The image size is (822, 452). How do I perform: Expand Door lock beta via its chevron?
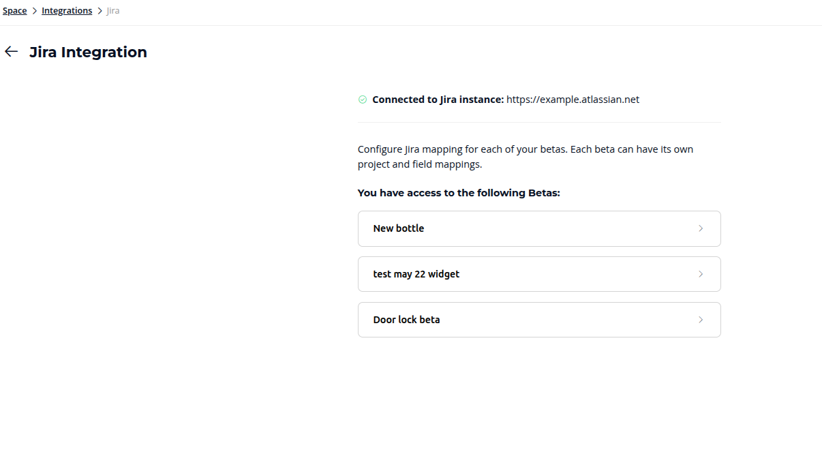[701, 320]
